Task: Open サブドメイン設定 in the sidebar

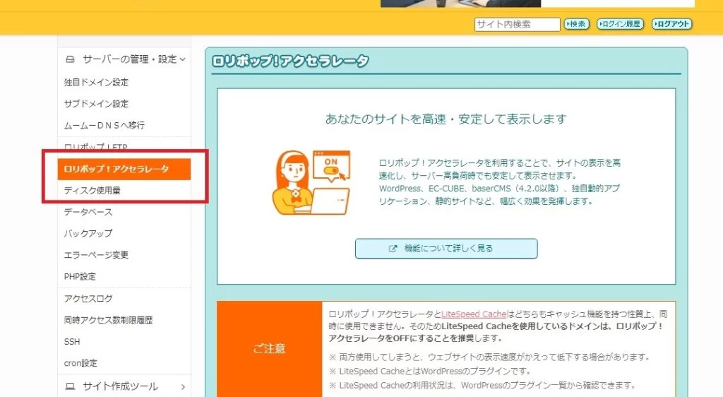Action: 96,104
